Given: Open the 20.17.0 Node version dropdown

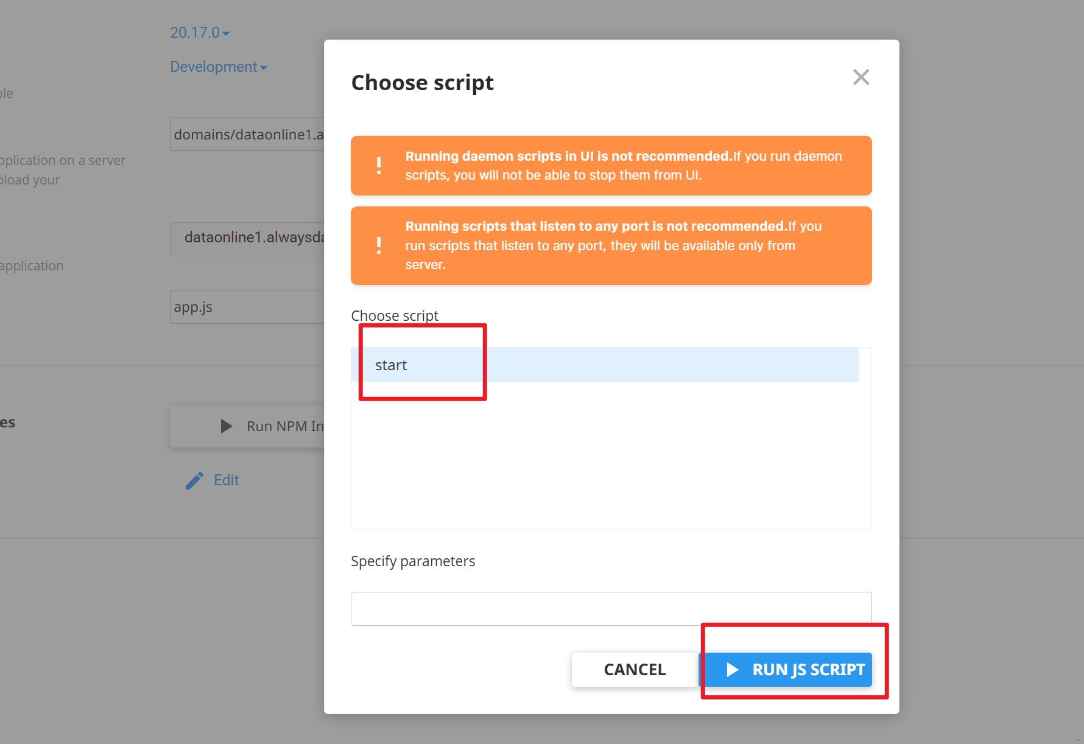Looking at the screenshot, I should point(200,33).
